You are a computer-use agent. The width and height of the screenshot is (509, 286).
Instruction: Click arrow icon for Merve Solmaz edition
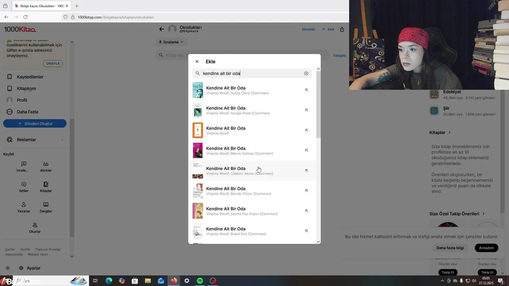(x=307, y=151)
